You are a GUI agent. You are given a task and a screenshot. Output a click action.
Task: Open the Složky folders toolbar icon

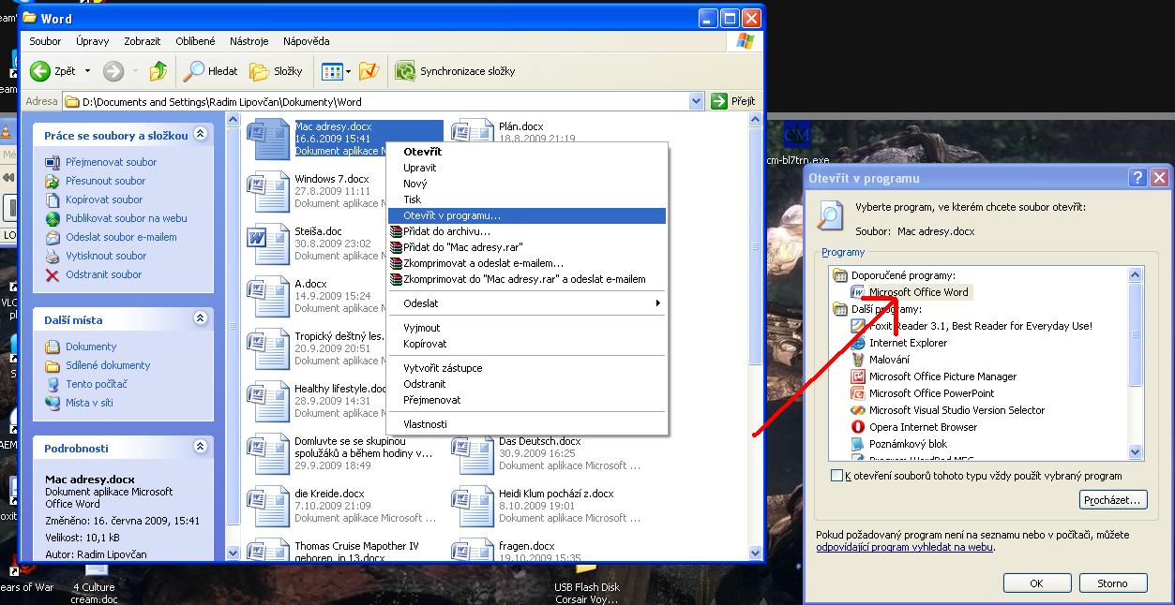pyautogui.click(x=259, y=71)
